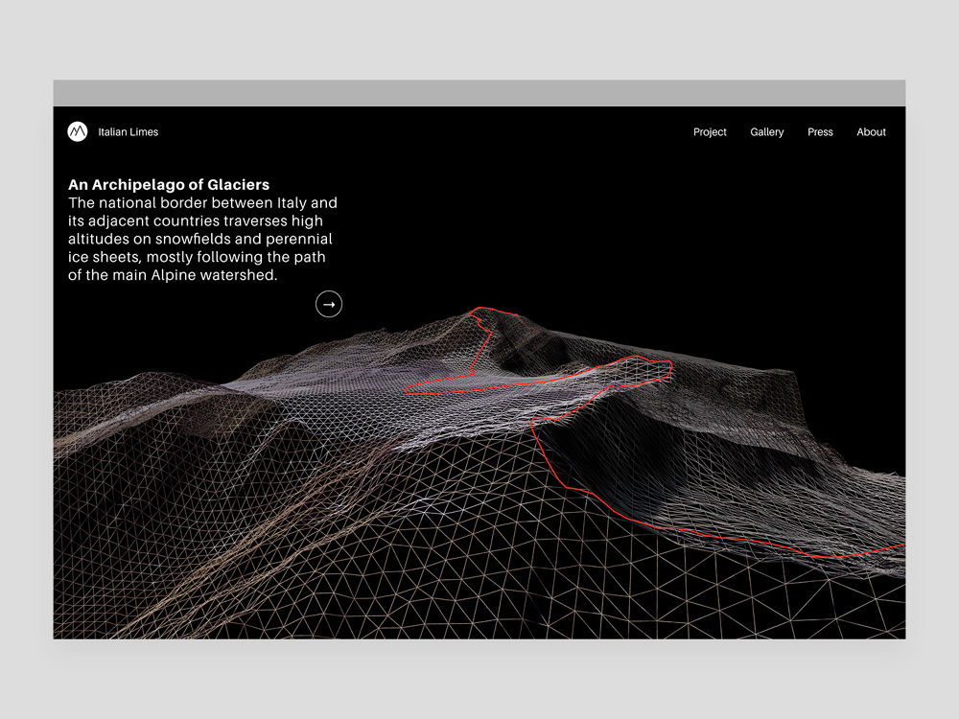Click the gray browser bar above the page

479,93
